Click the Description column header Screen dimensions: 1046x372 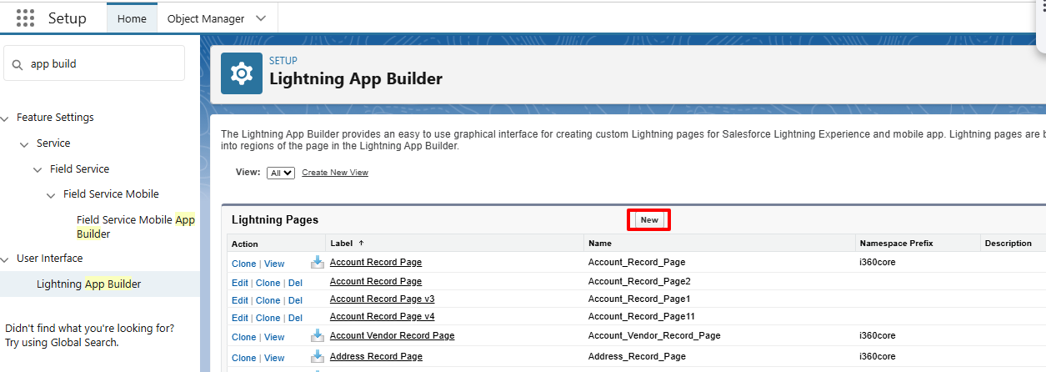tap(1008, 244)
